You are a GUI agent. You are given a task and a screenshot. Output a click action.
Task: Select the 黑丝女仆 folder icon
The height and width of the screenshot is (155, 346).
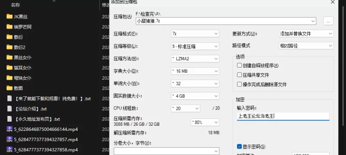point(9,58)
